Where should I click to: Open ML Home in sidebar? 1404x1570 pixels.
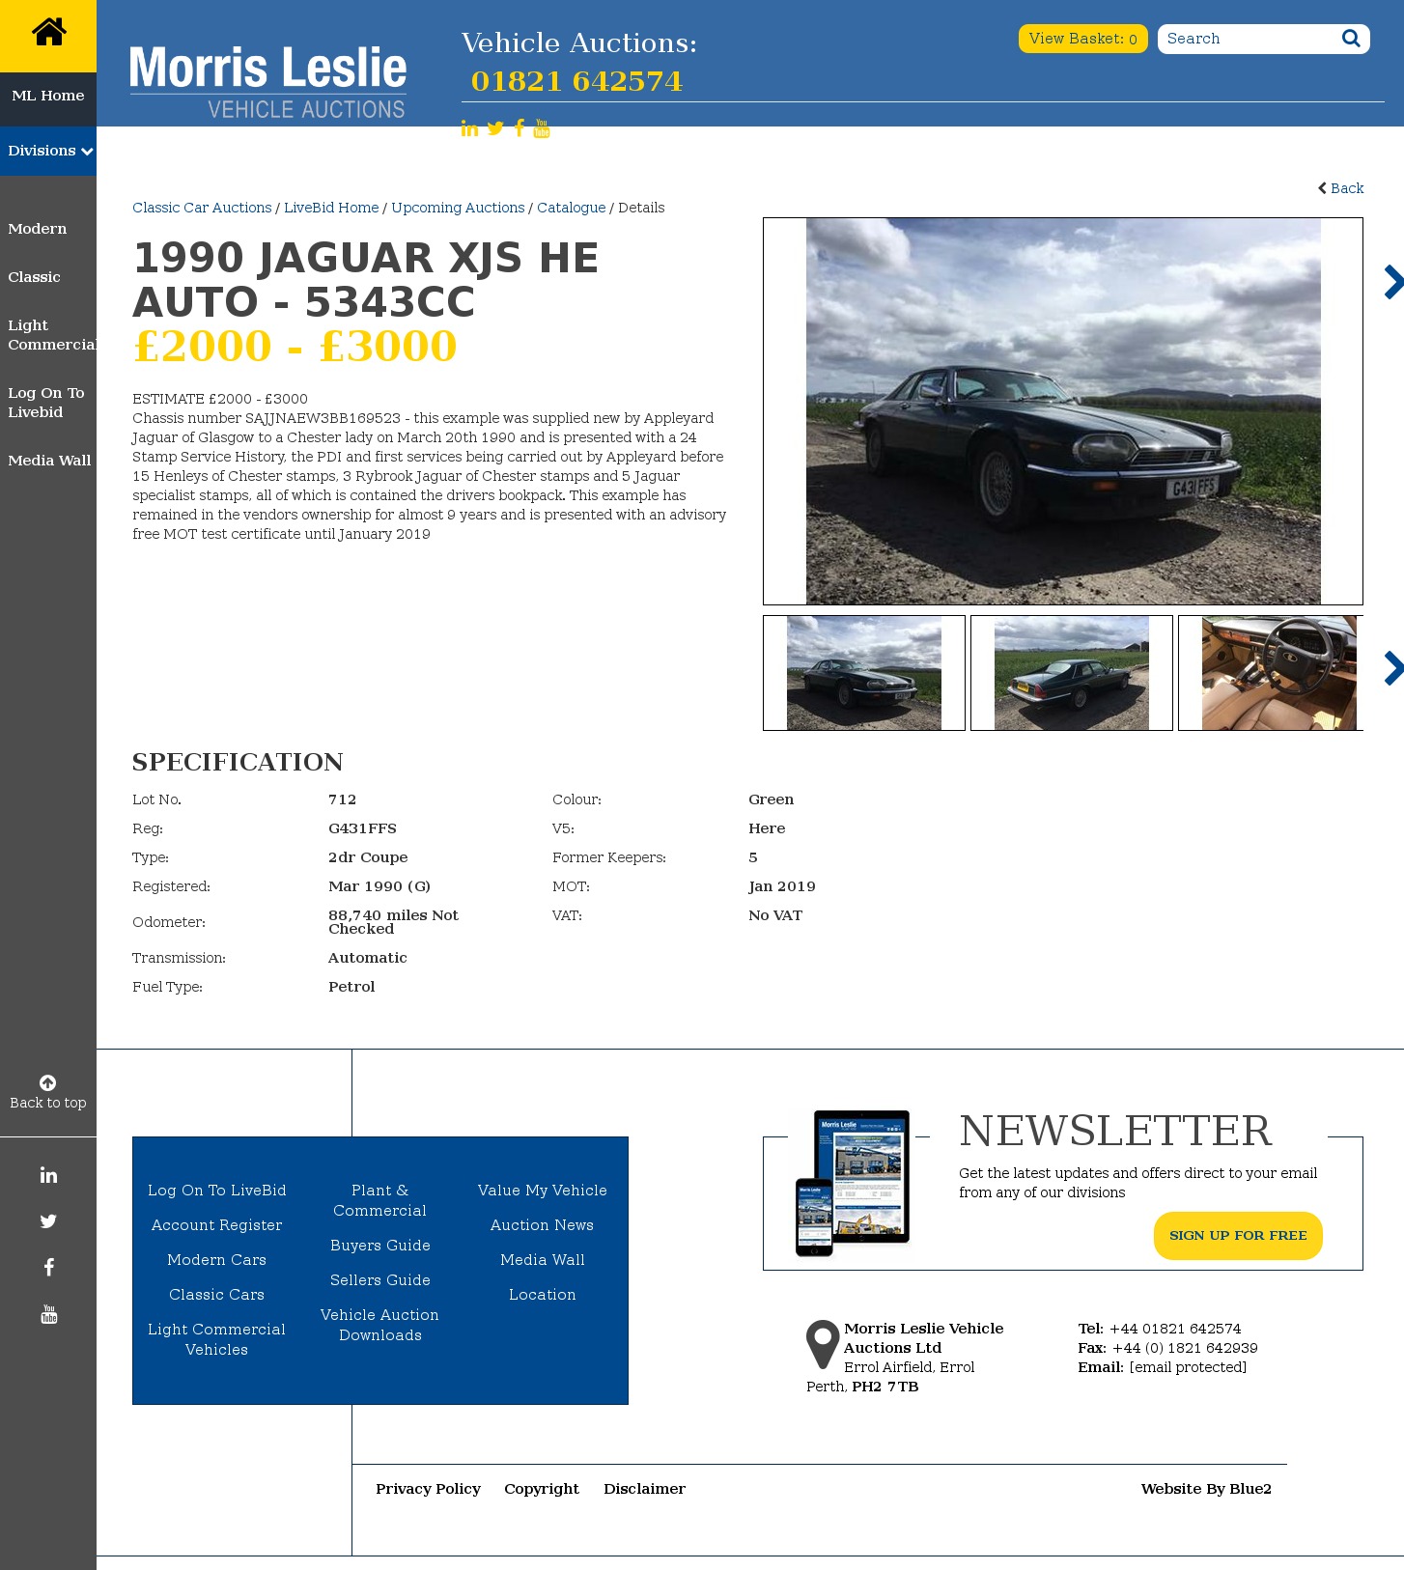[x=48, y=96]
